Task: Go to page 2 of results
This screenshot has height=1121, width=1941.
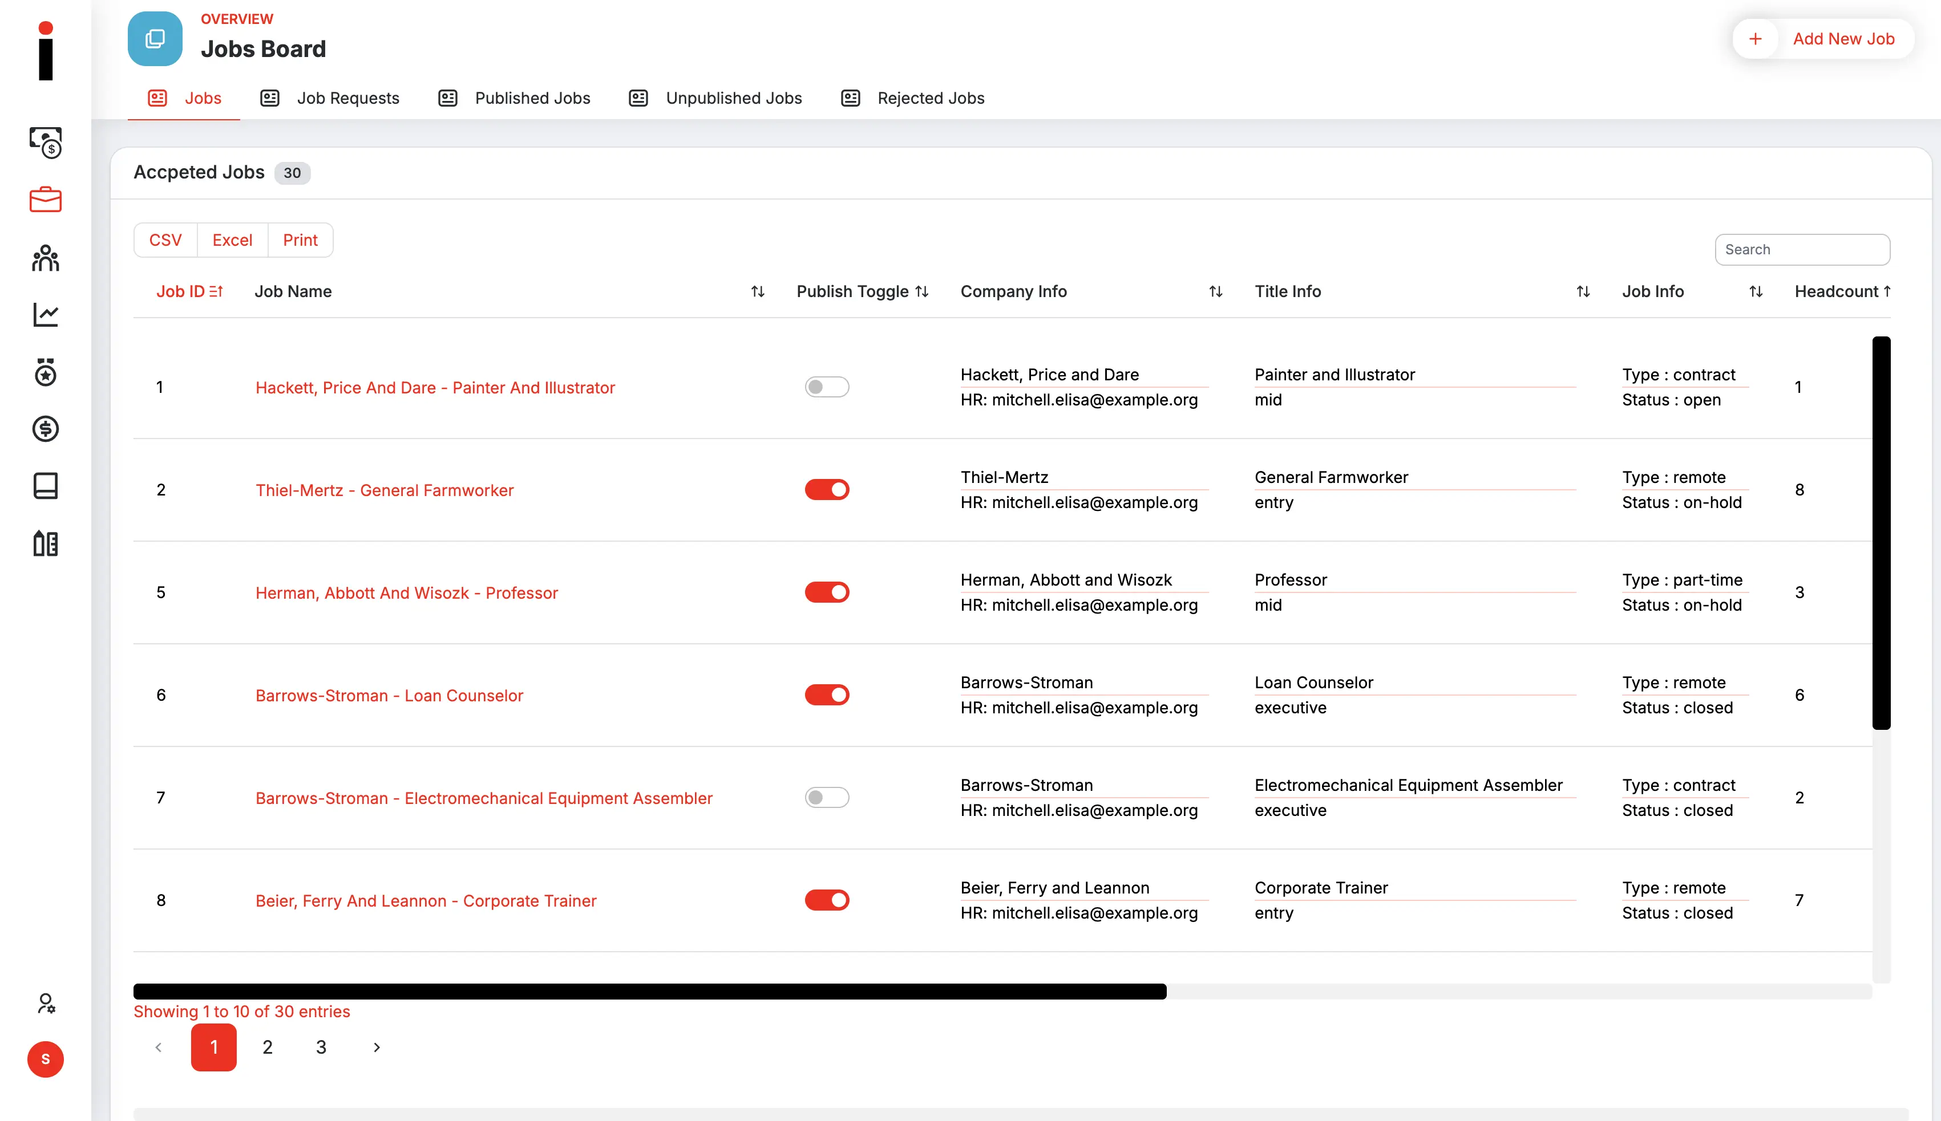Action: pos(267,1047)
